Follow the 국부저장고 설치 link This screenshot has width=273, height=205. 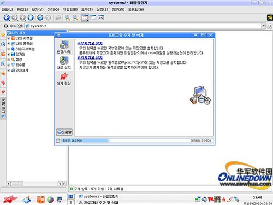90,43
